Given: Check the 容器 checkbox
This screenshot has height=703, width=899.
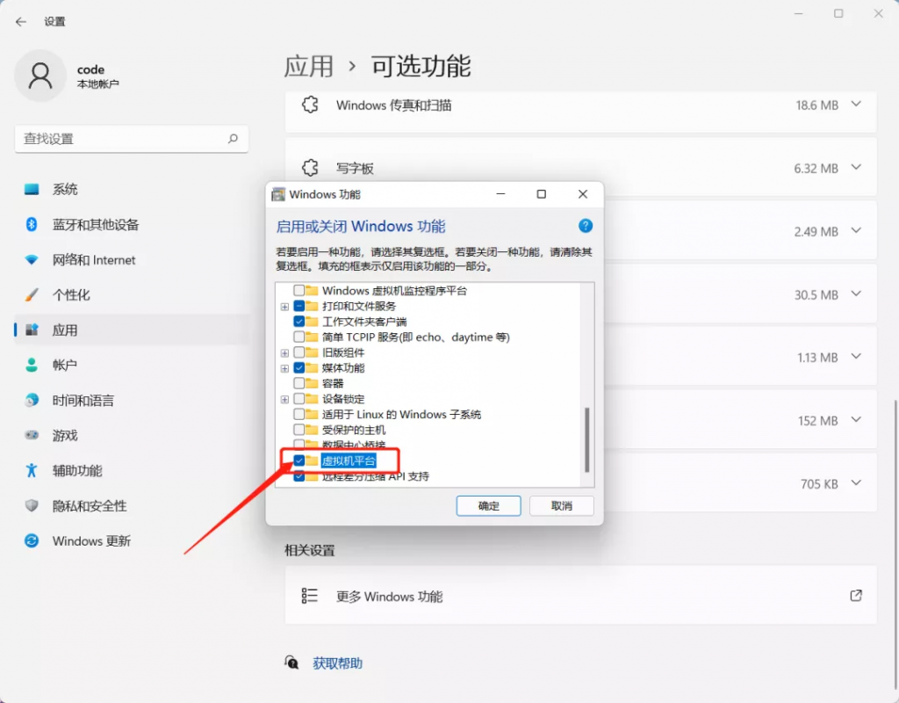Looking at the screenshot, I should [298, 383].
